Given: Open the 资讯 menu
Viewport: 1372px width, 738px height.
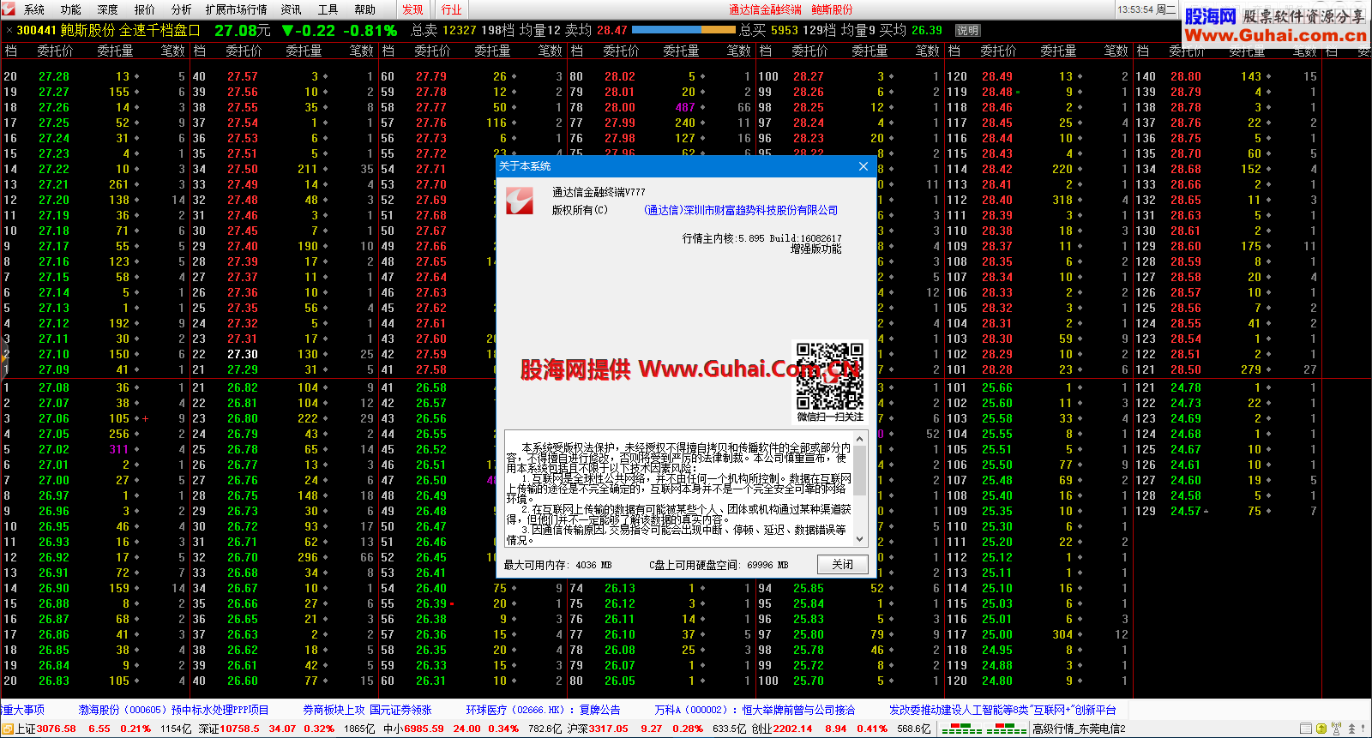Looking at the screenshot, I should [292, 9].
